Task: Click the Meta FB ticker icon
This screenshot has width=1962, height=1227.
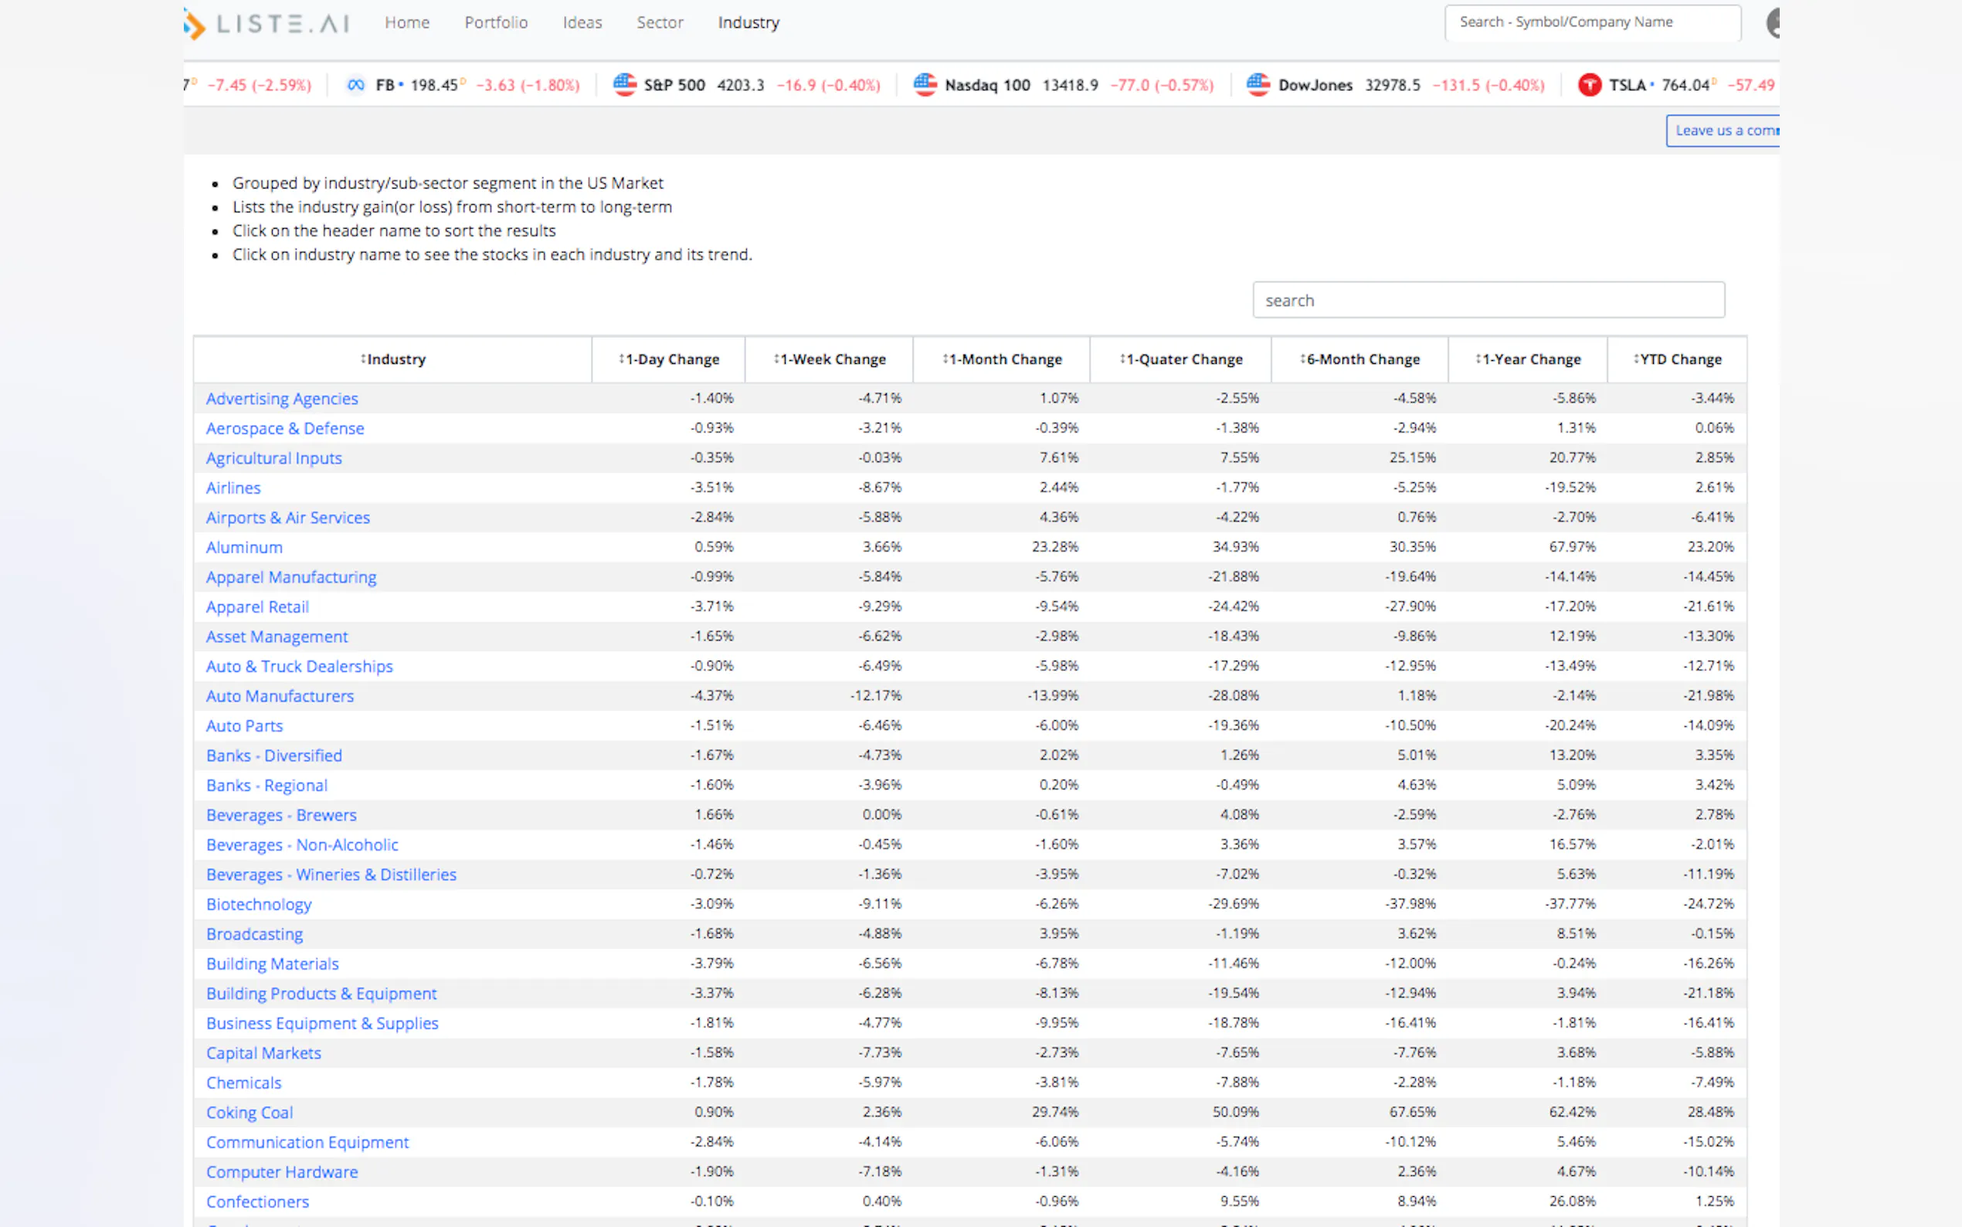Action: (355, 85)
